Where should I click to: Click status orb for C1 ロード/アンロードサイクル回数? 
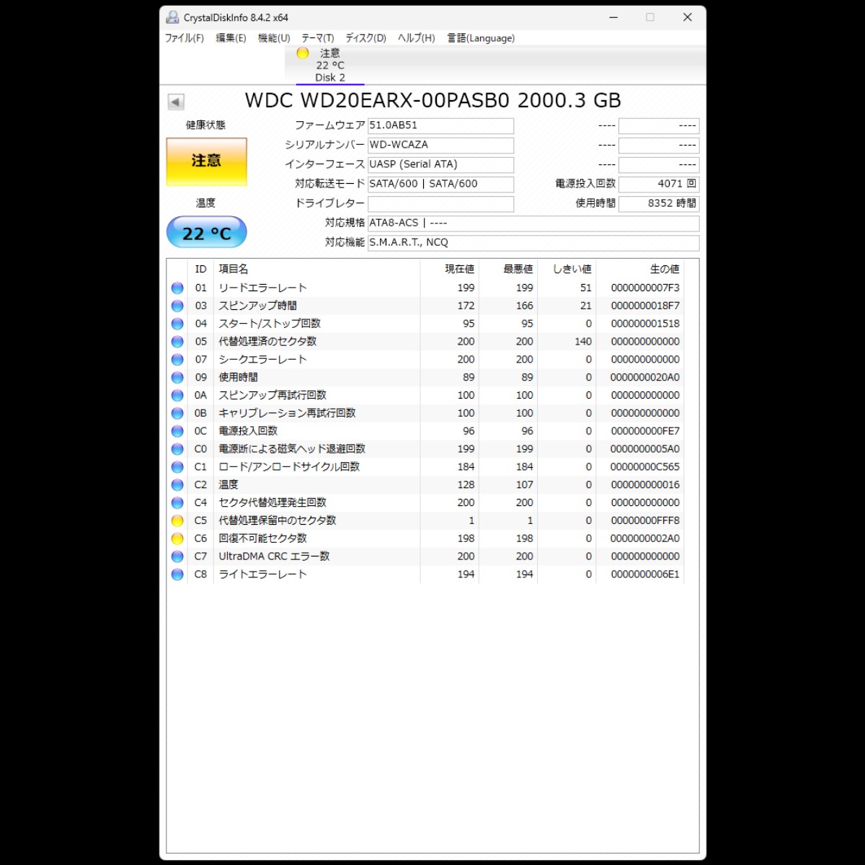177,467
